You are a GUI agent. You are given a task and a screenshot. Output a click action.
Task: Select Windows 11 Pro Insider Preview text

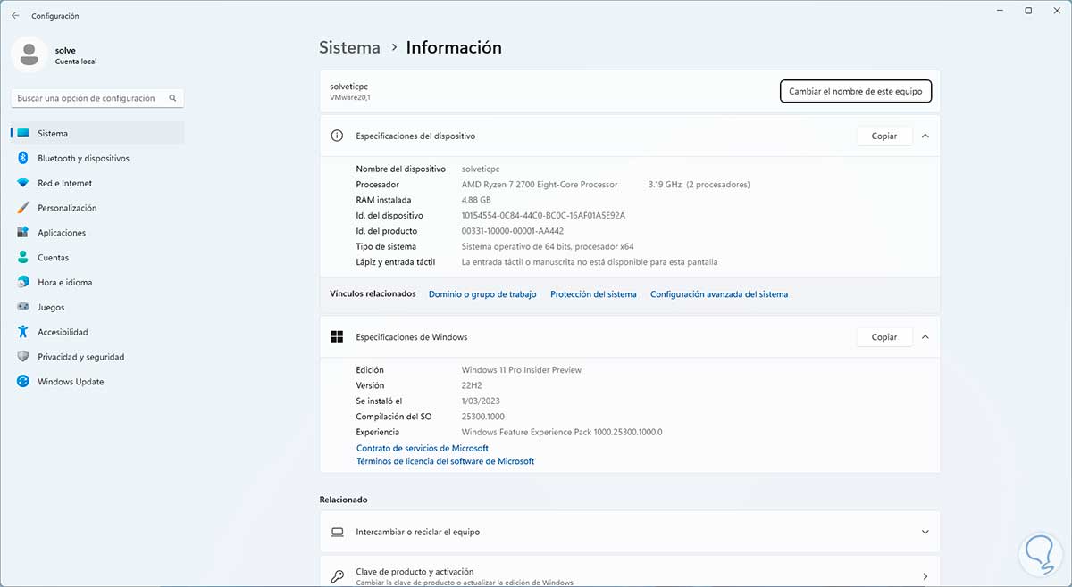(522, 370)
